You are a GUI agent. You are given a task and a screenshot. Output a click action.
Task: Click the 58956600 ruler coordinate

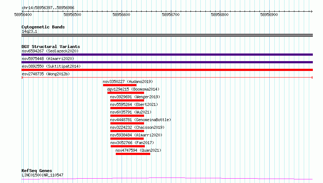[x=121, y=15]
